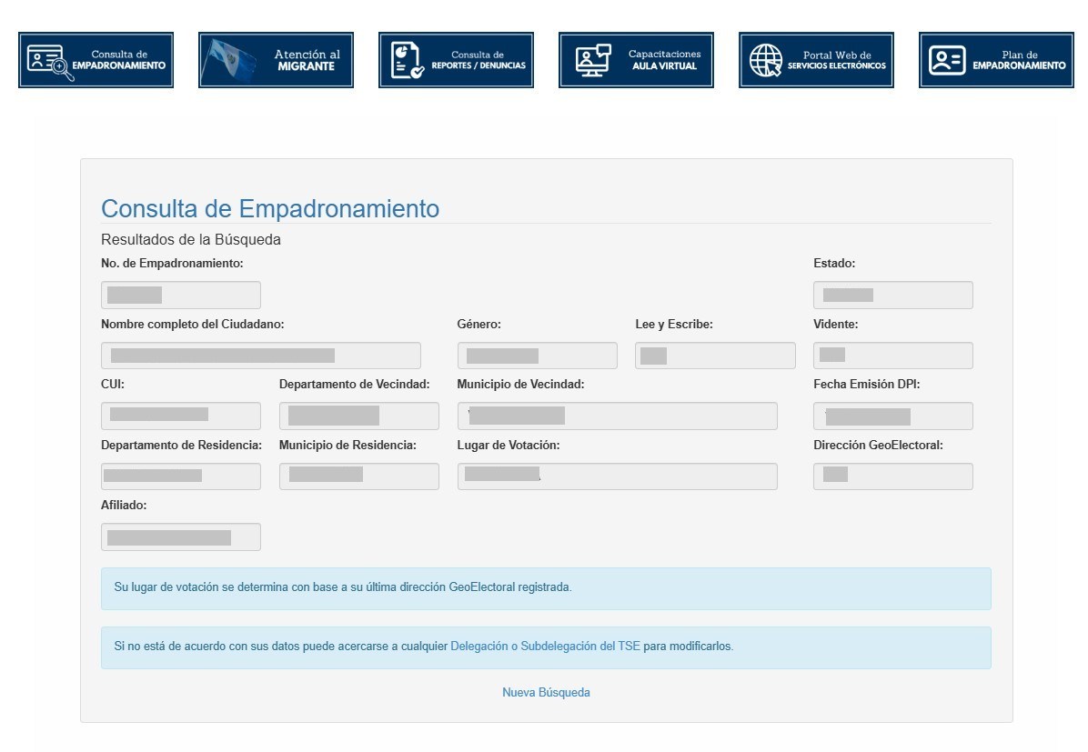Click the 'Consulta de Empadronamiento' page heading
The width and height of the screenshot is (1088, 752).
pos(270,208)
